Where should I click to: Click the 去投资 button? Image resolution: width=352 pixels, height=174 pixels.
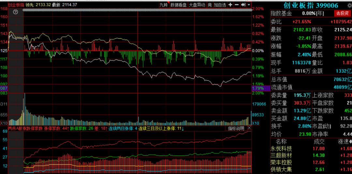click(x=342, y=13)
